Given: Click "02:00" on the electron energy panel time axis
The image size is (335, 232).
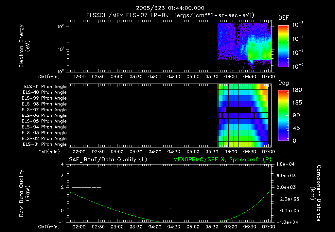Looking at the screenshot, I should point(79,77).
